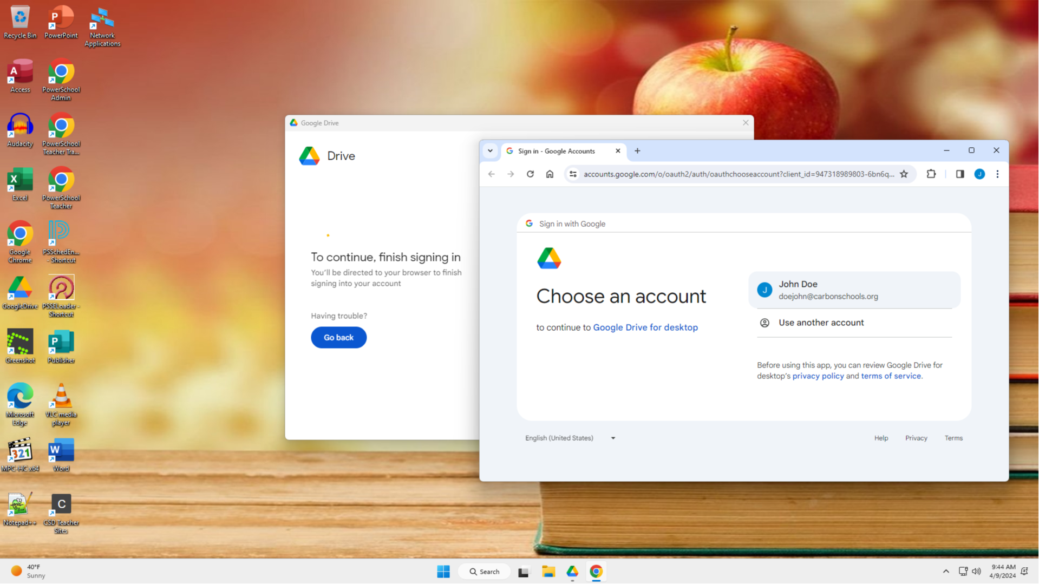Viewport: 1039px width, 584px height.
Task: Select PowerSchool Teacher Tra... desktop shortcut
Action: pos(61,135)
